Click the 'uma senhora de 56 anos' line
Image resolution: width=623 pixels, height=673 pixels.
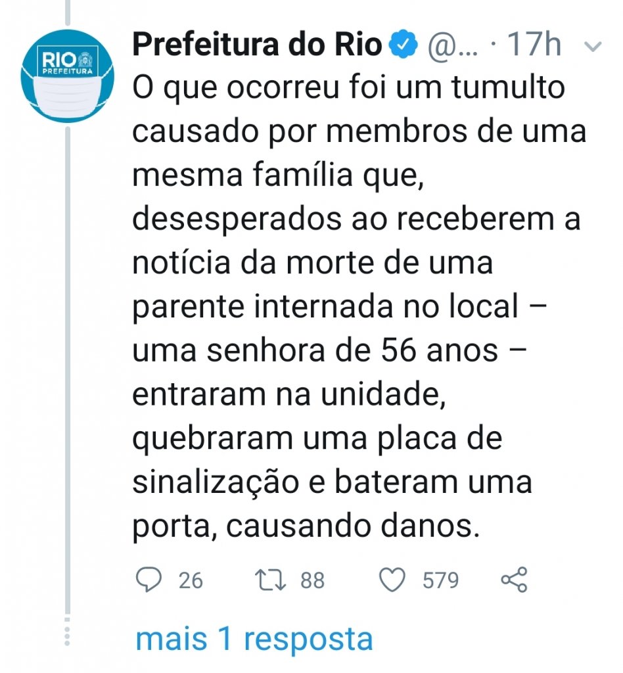pos(329,351)
